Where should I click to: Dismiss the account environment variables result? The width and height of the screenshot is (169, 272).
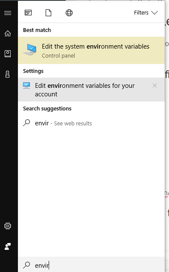pos(154,86)
